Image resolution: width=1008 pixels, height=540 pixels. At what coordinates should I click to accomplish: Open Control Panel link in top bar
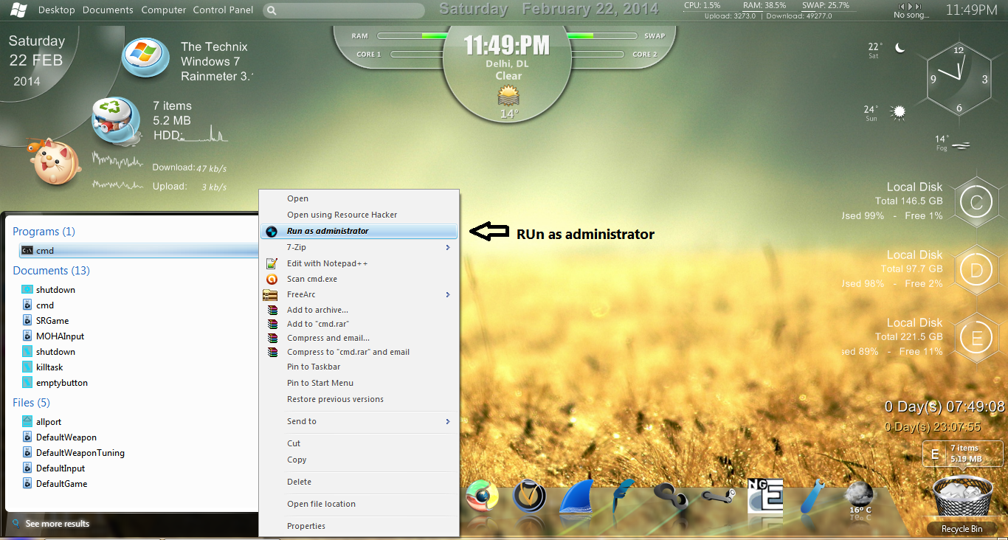click(x=223, y=10)
